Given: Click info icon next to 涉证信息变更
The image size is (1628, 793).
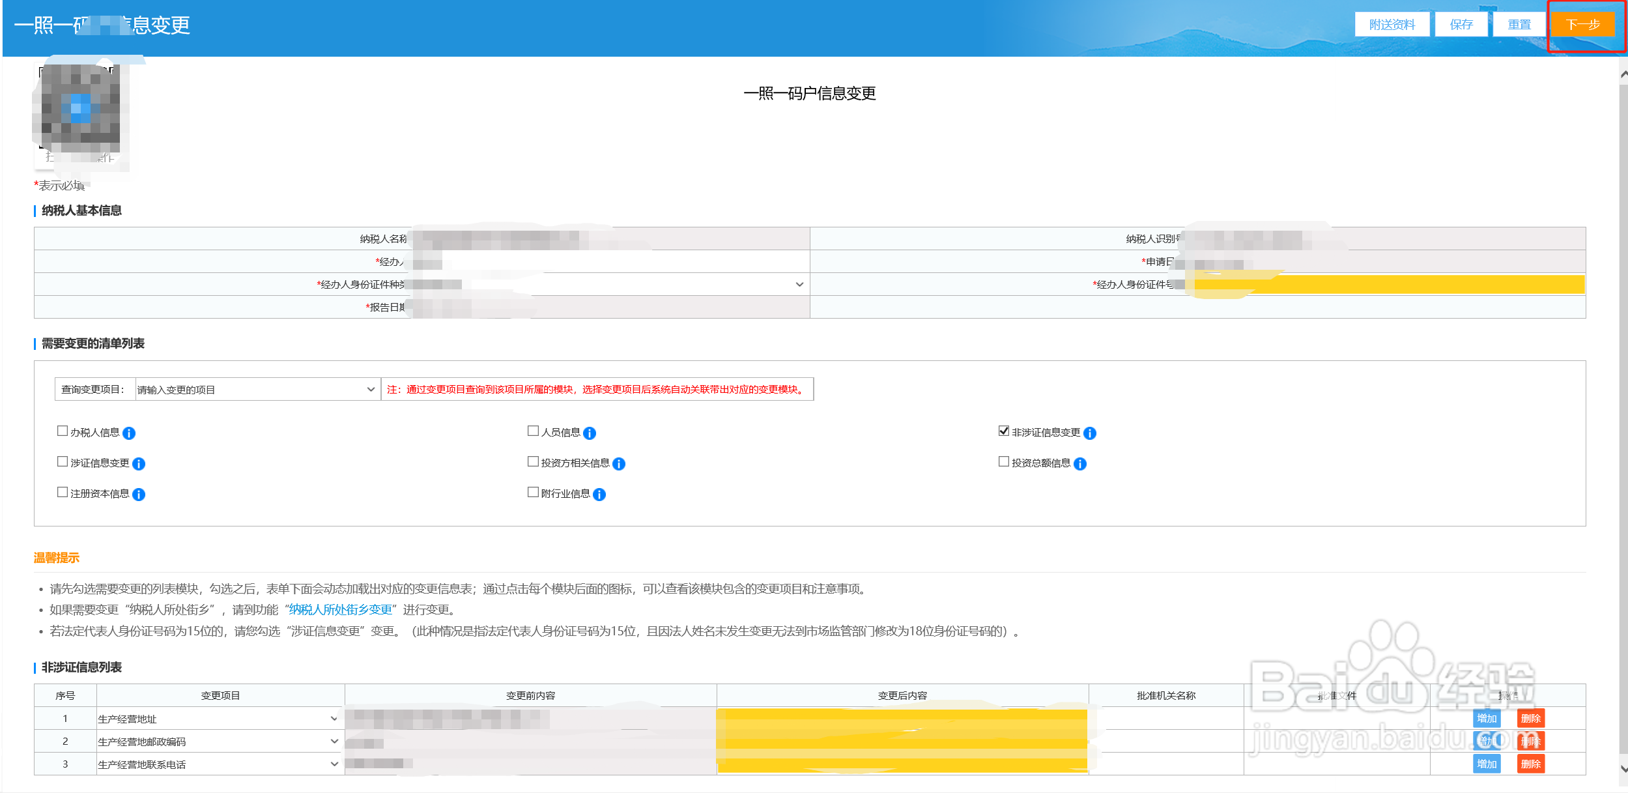Looking at the screenshot, I should (x=139, y=464).
